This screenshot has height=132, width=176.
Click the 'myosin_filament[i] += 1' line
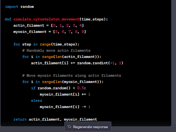[x=65, y=94]
